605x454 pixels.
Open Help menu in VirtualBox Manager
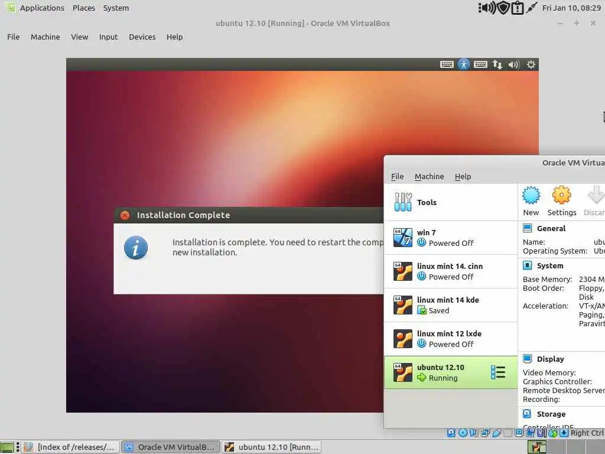pyautogui.click(x=463, y=176)
